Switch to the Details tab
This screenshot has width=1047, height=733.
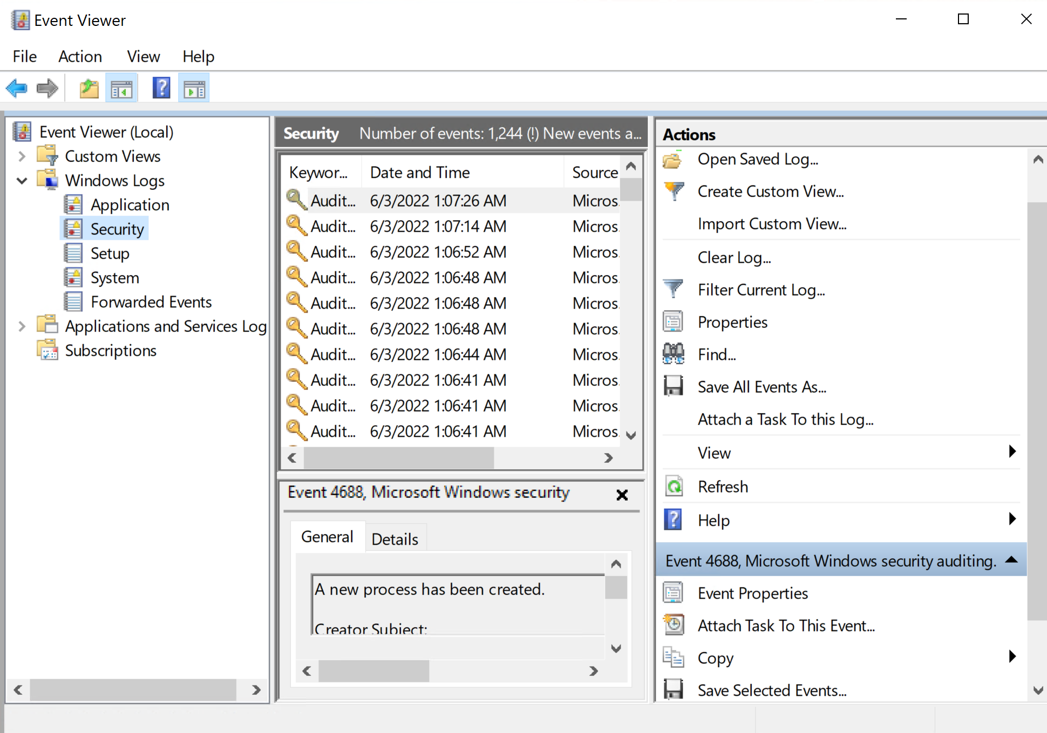click(x=395, y=539)
